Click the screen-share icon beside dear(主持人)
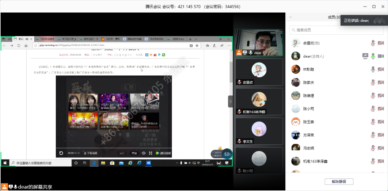Viewport: 388px width, 191px height. [x=365, y=56]
